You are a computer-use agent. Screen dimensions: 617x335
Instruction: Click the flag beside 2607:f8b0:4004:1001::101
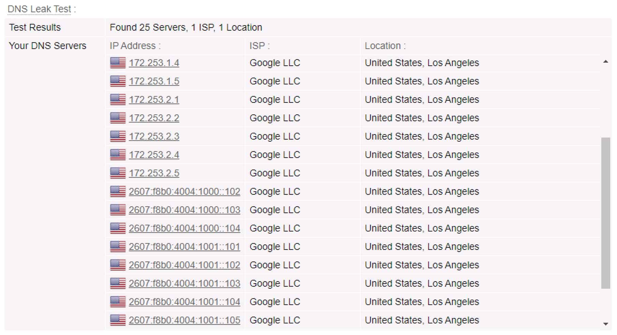[118, 246]
